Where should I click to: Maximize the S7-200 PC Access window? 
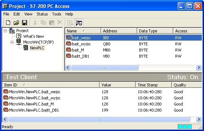pos(190,6)
